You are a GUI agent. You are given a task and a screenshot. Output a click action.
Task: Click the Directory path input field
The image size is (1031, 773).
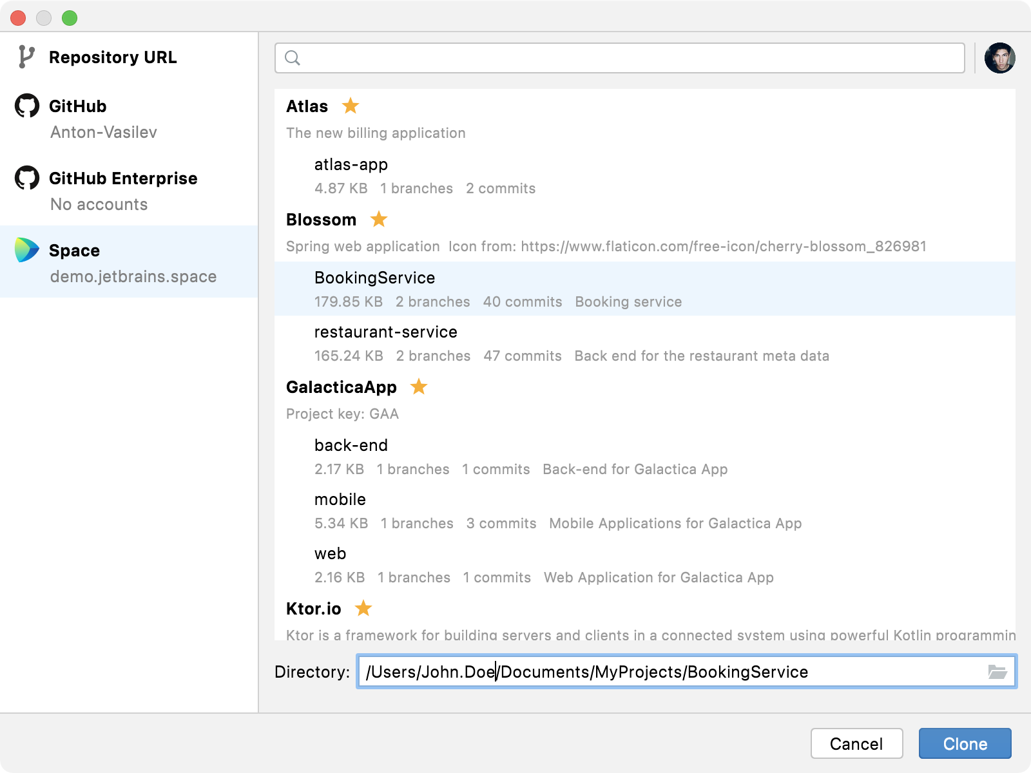point(644,672)
